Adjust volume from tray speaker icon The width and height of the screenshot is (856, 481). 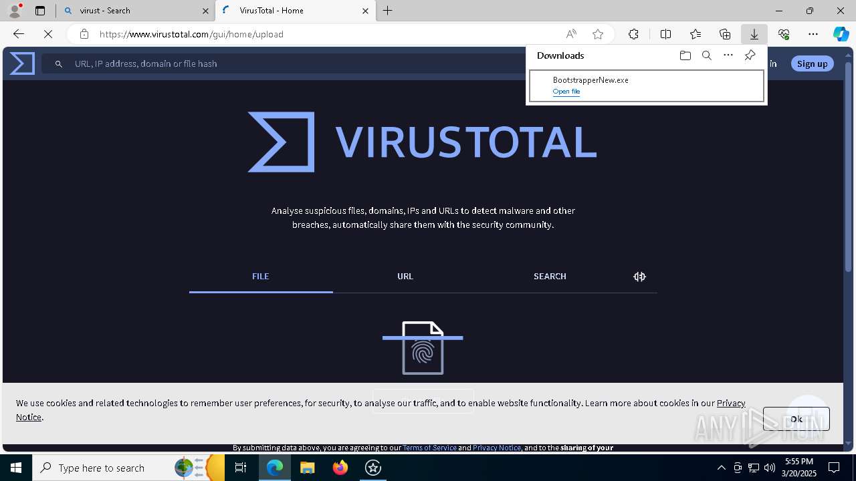[x=770, y=468]
